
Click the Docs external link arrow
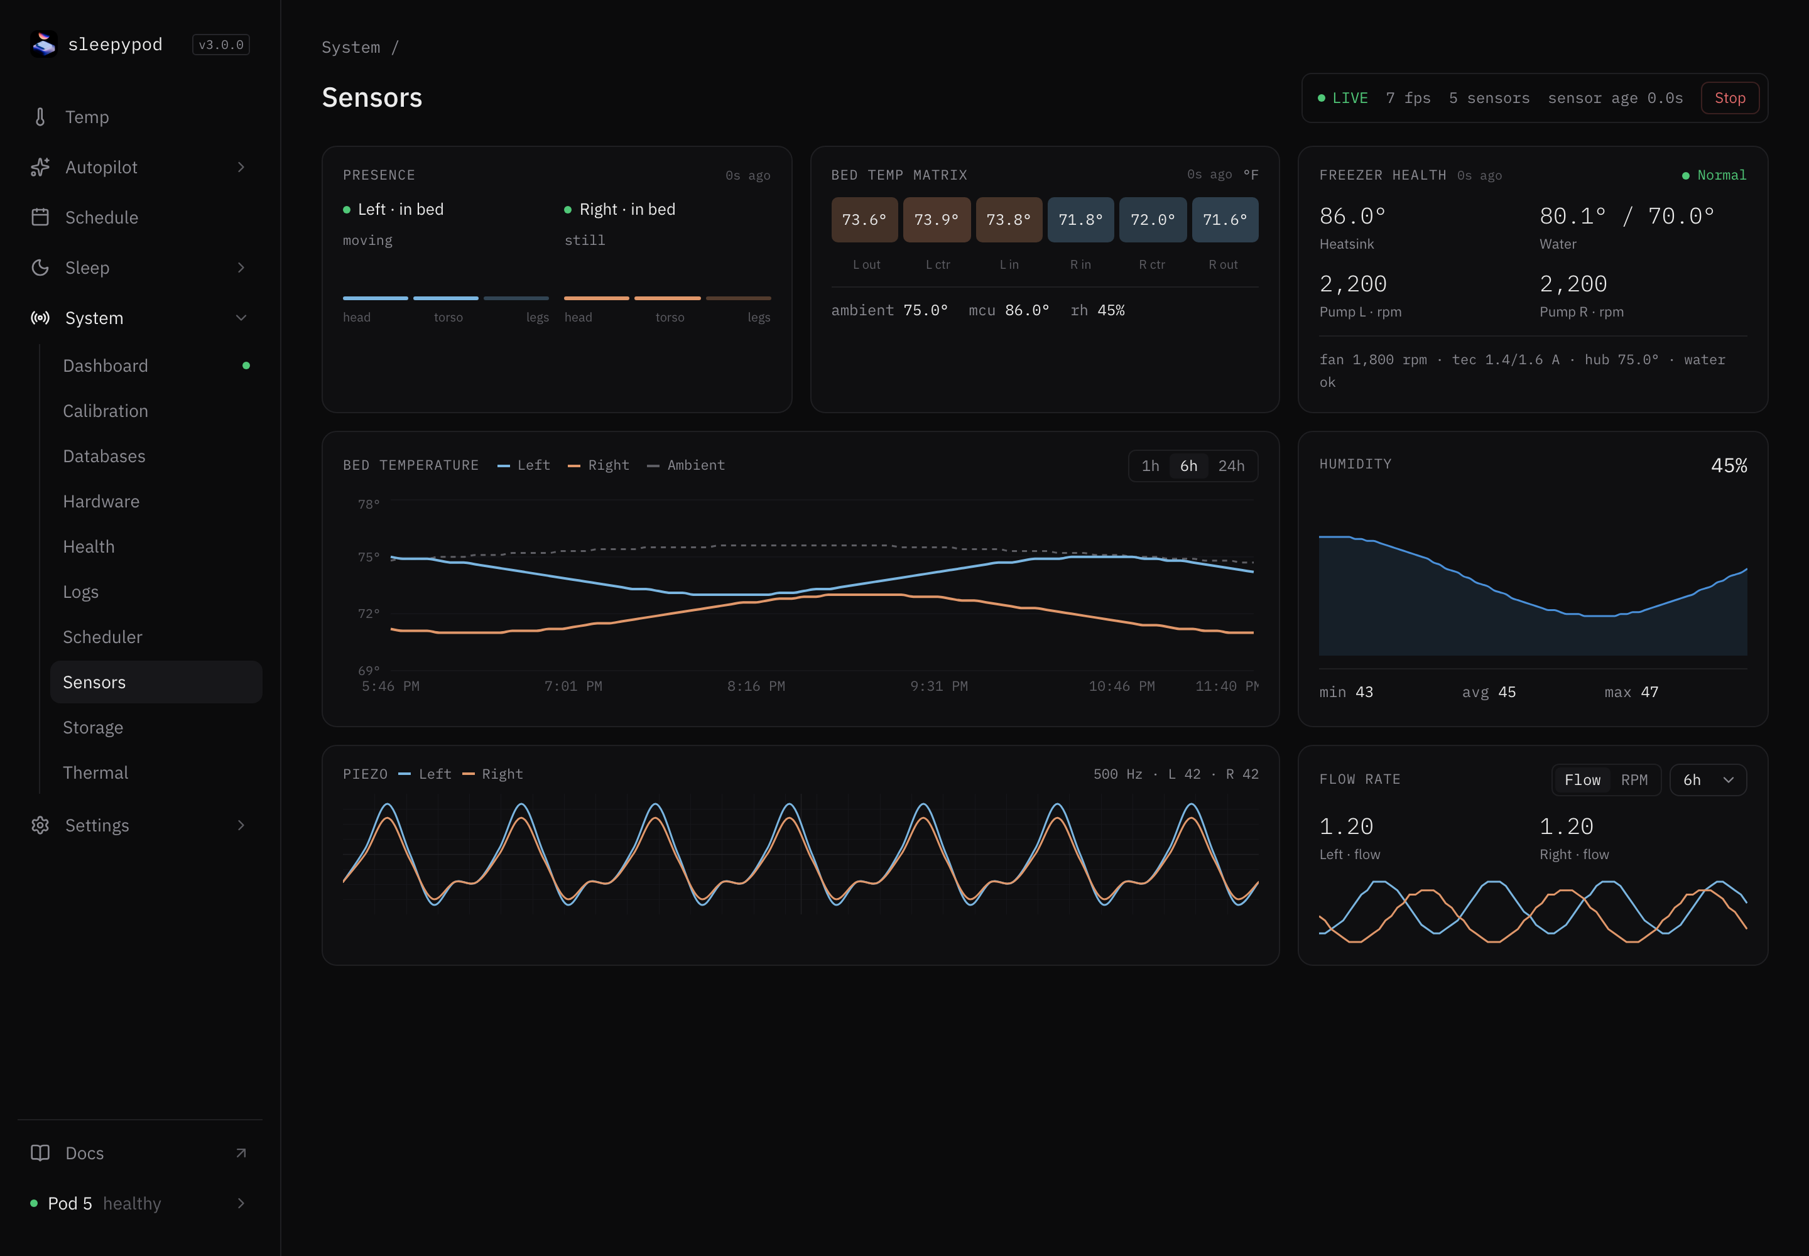(241, 1153)
